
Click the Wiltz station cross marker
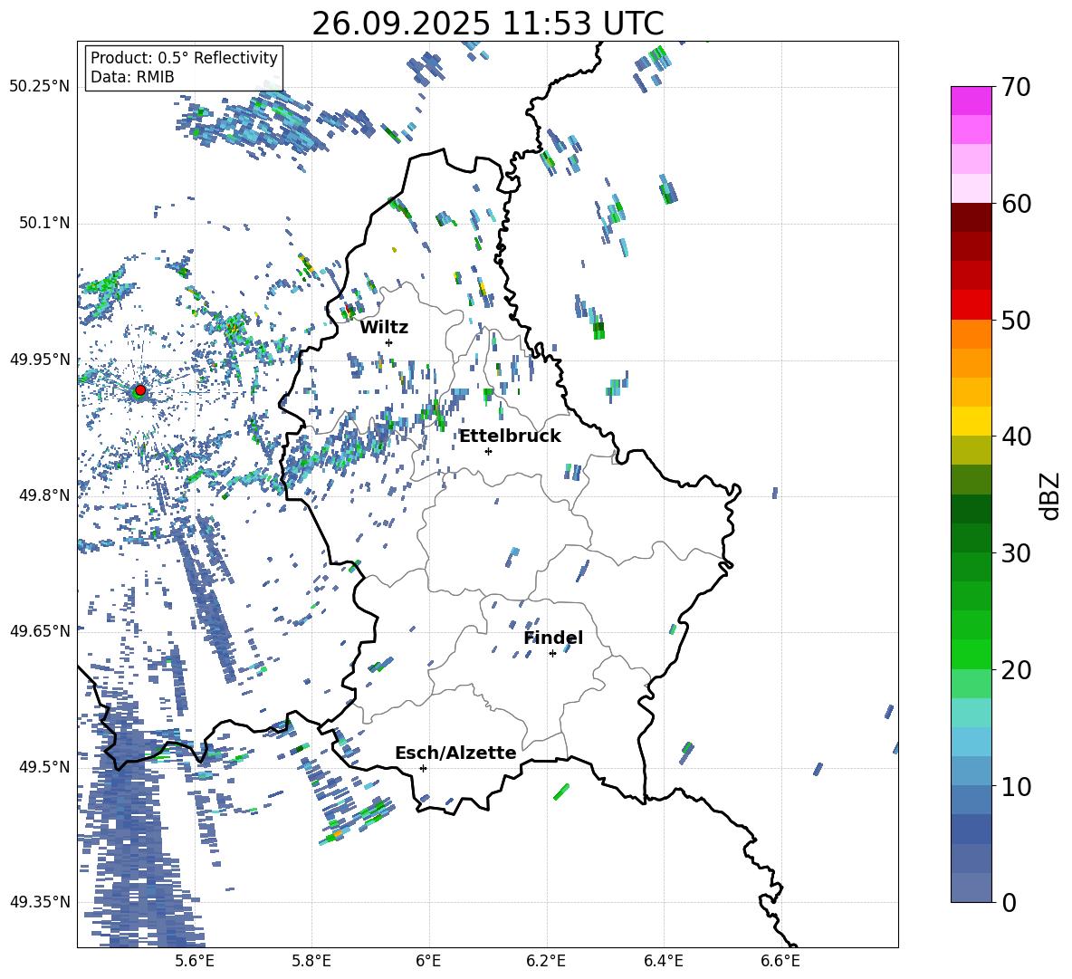pyautogui.click(x=388, y=342)
